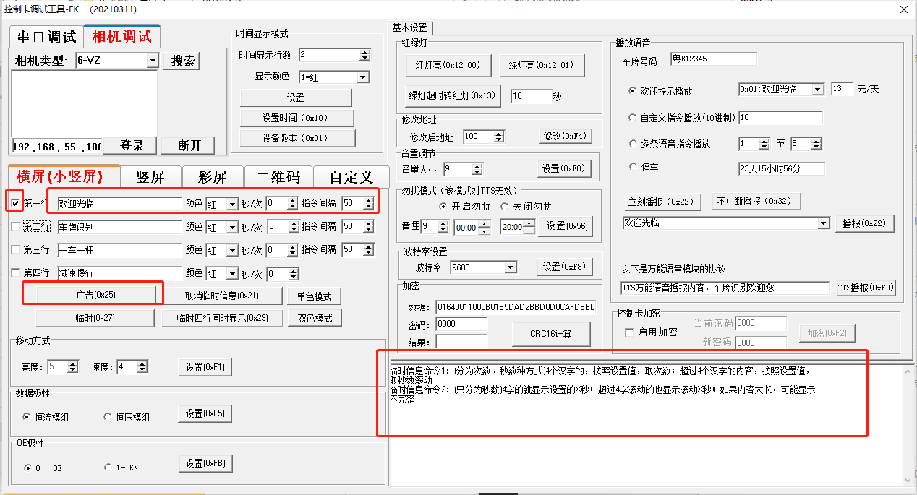Screen dimensions: 917x495
Task: Open the 0x01:欢迎光临 dropdown
Action: point(818,90)
